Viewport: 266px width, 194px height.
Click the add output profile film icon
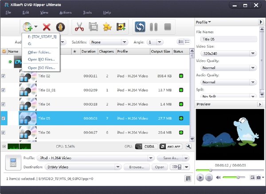point(121,27)
